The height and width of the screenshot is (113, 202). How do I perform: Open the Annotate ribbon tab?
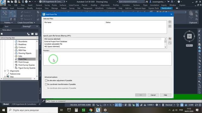click(21, 8)
